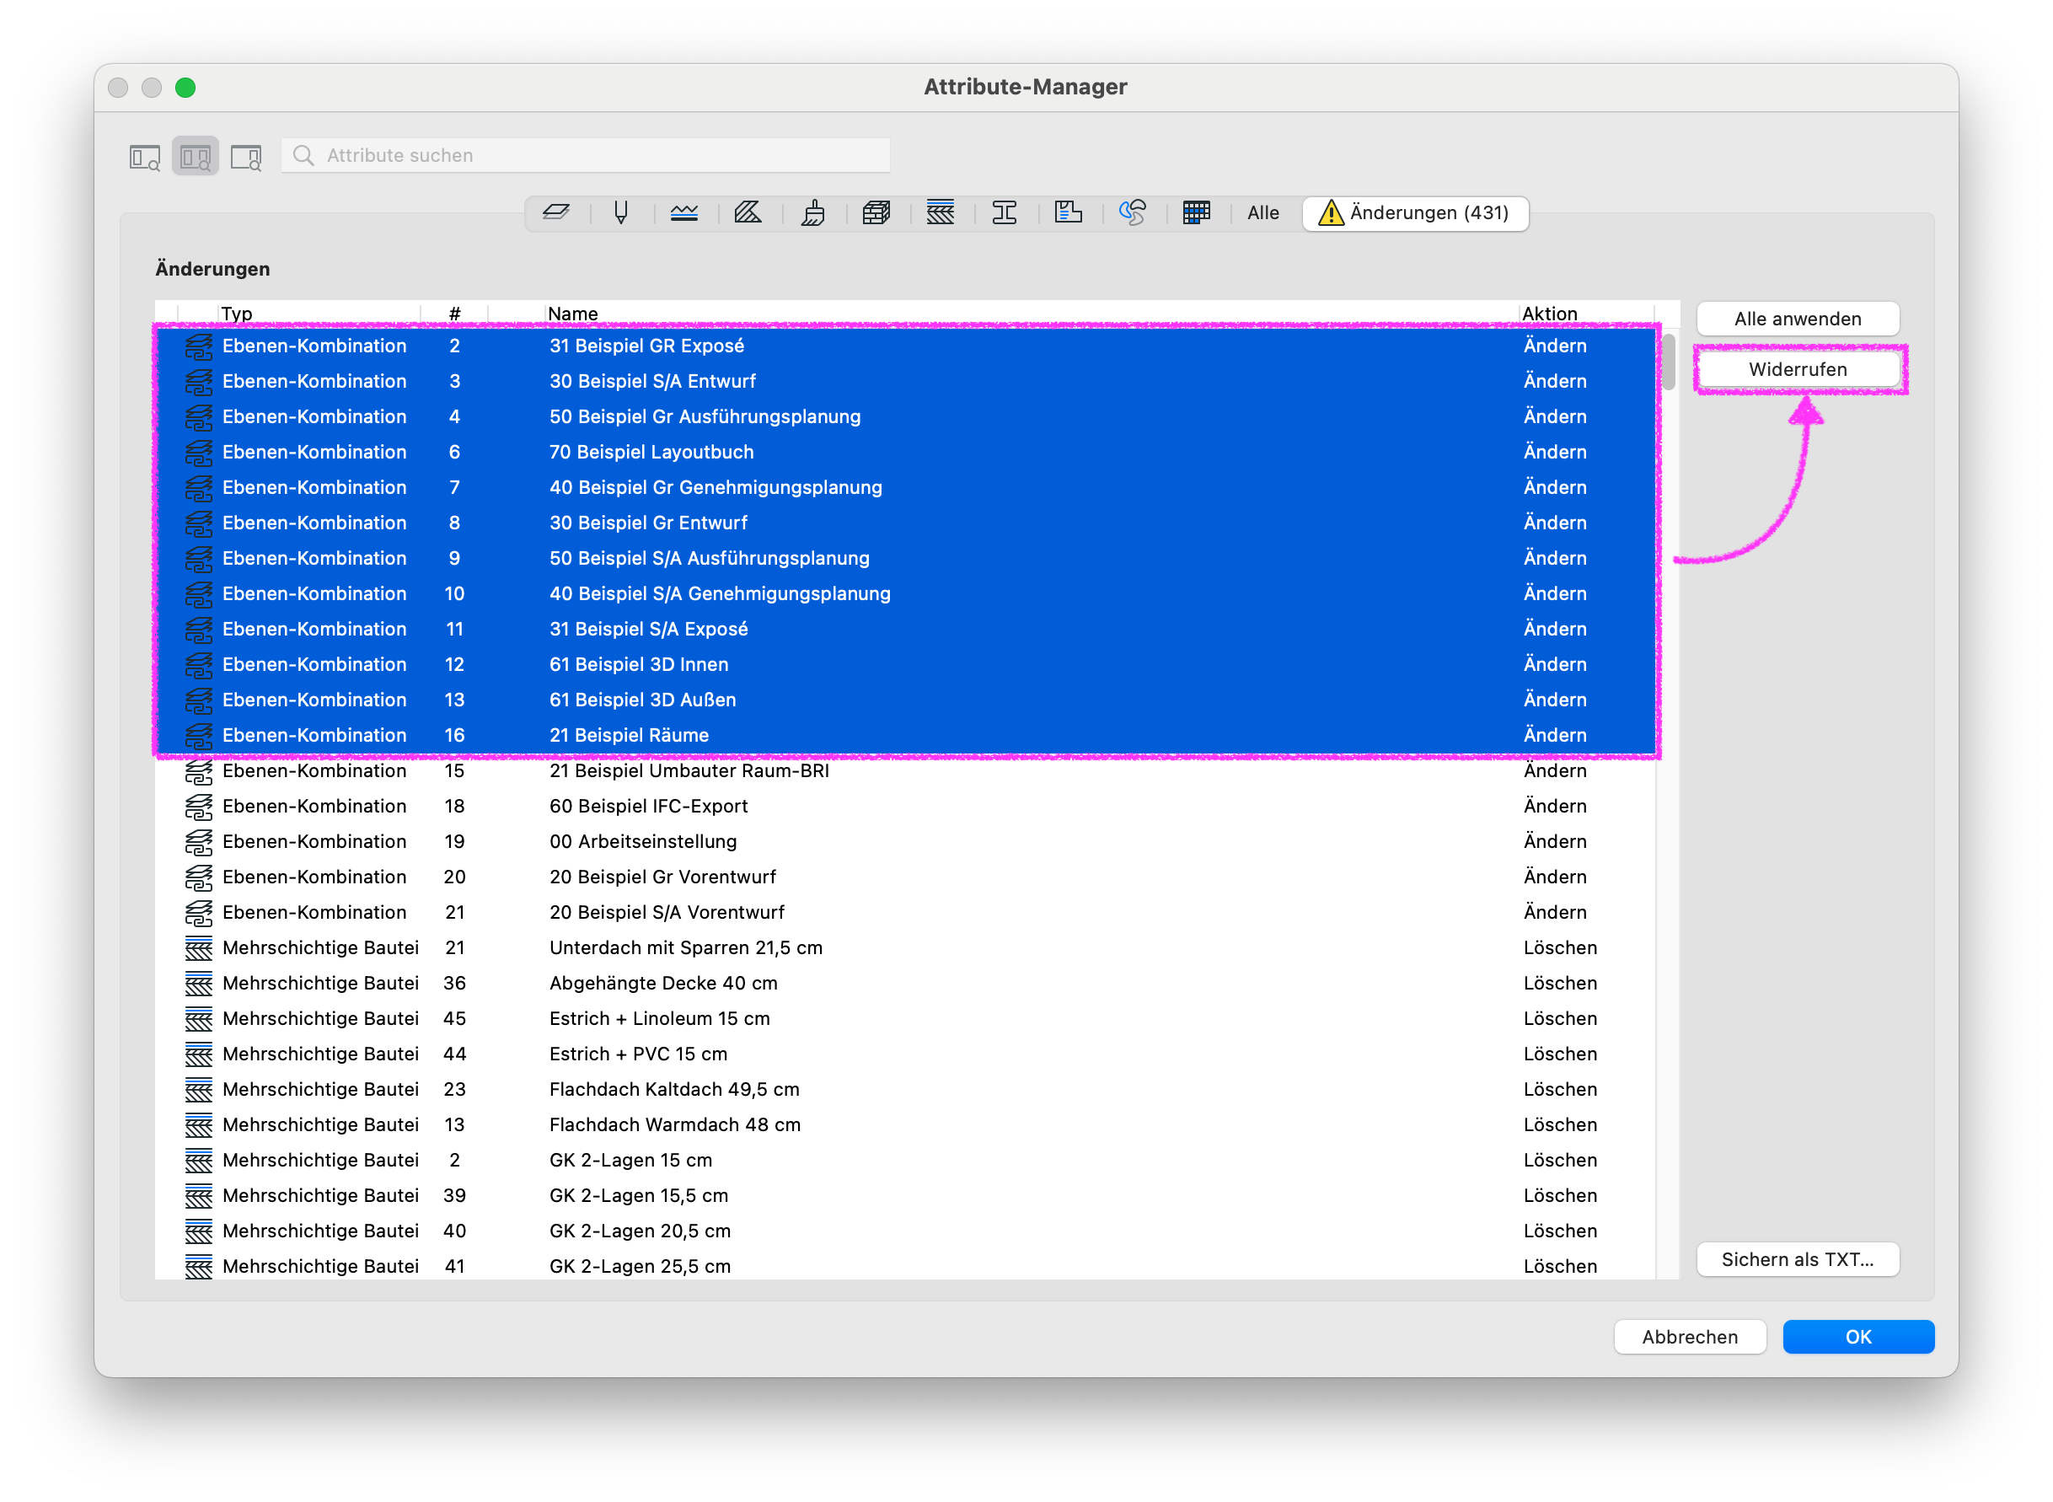Select row GK 2-Lagen 15,5 cm
This screenshot has height=1502, width=2053.
906,1197
